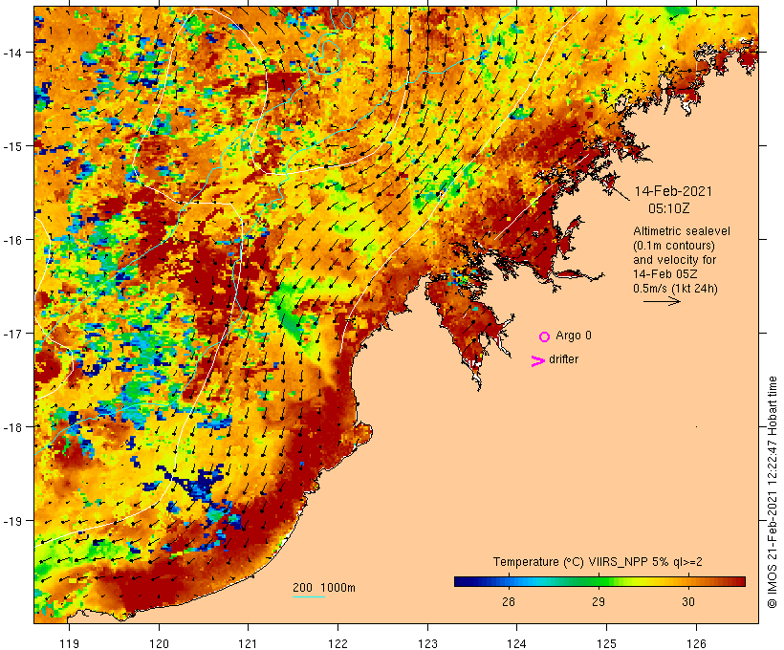The height and width of the screenshot is (650, 784).
Task: Click the 'Argo 0' legend label
Action: [574, 336]
